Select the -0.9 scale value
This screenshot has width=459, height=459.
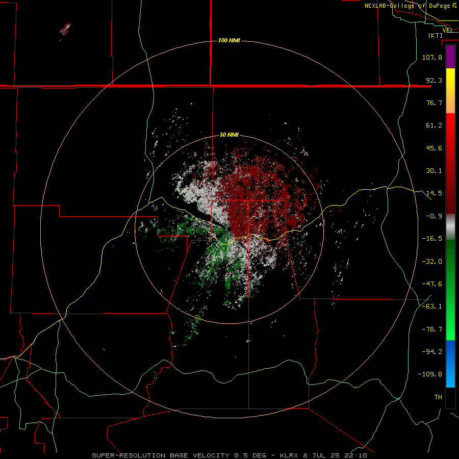(x=434, y=216)
